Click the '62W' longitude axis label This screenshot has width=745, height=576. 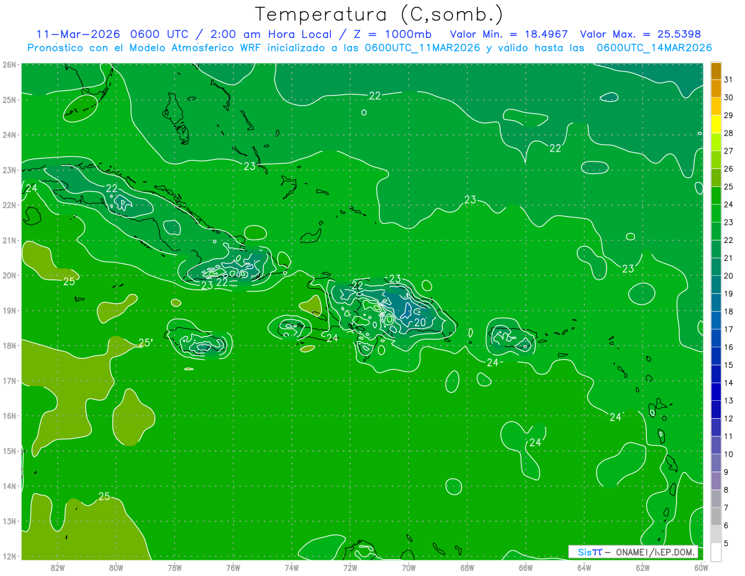pos(643,567)
